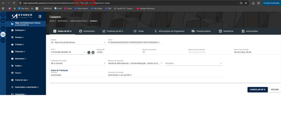Switch to the Referência tab

[x=226, y=31]
